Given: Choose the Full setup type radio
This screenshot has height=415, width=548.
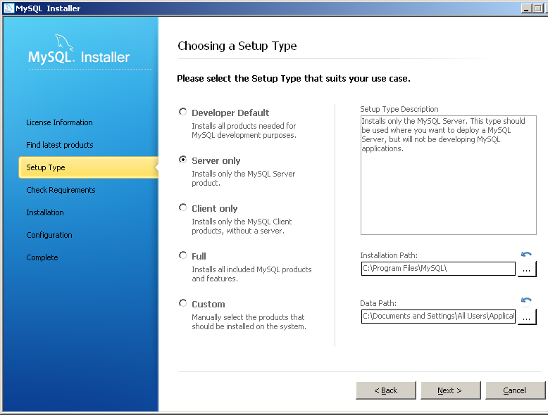Looking at the screenshot, I should click(x=182, y=255).
